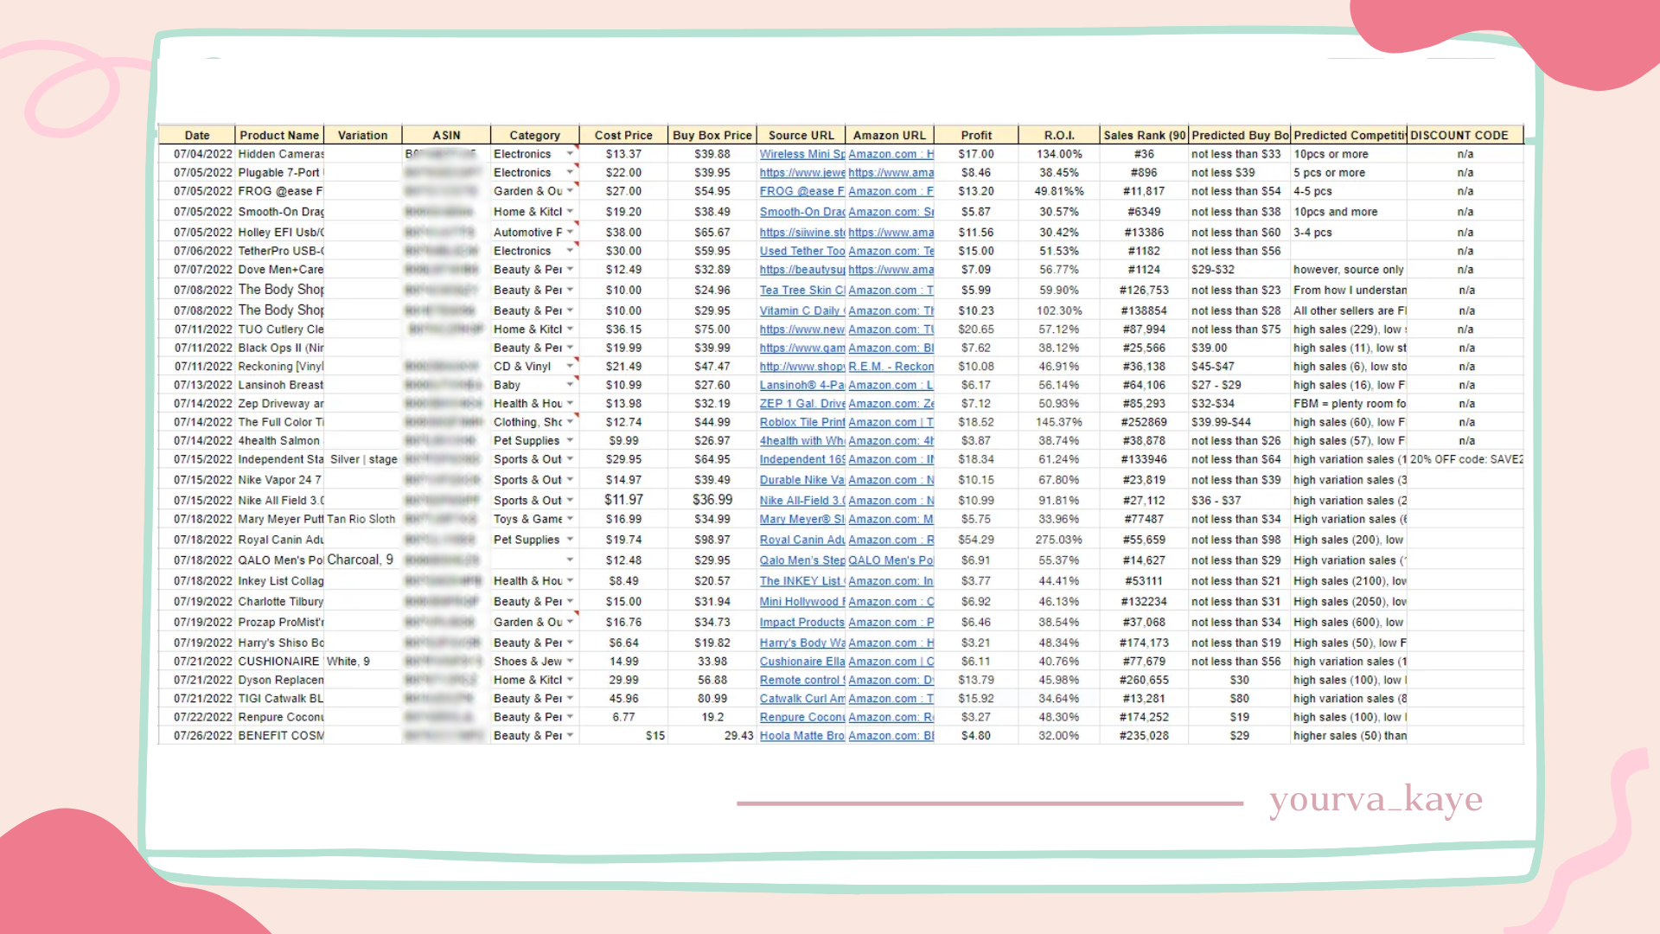The image size is (1660, 934).
Task: Expand Home & Kitcl dropdown in Dyson Replacement row
Action: pos(570,681)
